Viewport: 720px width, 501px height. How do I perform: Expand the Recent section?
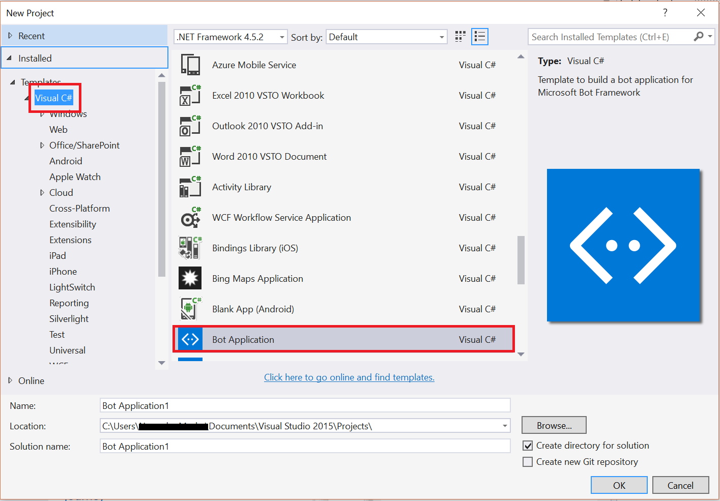[10, 36]
